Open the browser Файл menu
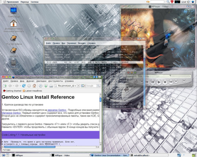The height and width of the screenshot is (157, 197). 6,81
